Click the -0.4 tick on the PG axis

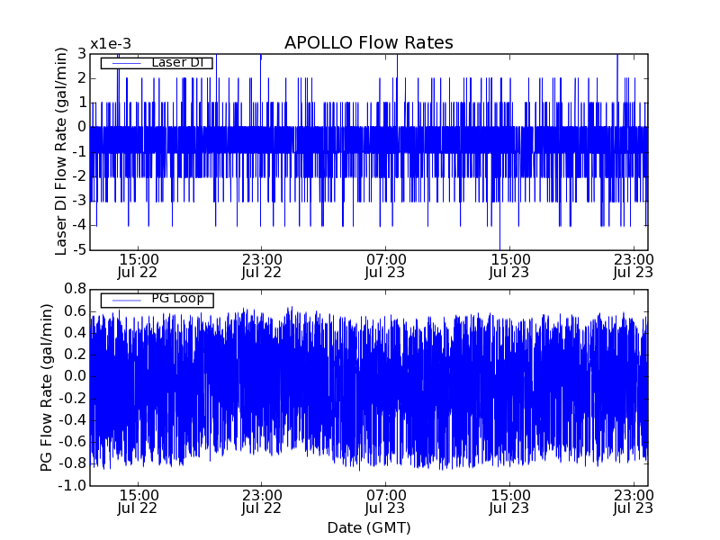coord(73,420)
